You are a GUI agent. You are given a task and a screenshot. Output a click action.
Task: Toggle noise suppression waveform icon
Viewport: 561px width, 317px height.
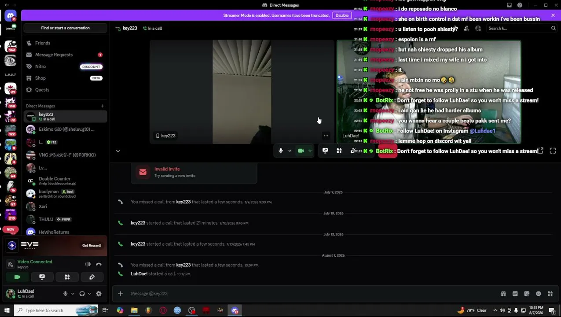pos(88,264)
